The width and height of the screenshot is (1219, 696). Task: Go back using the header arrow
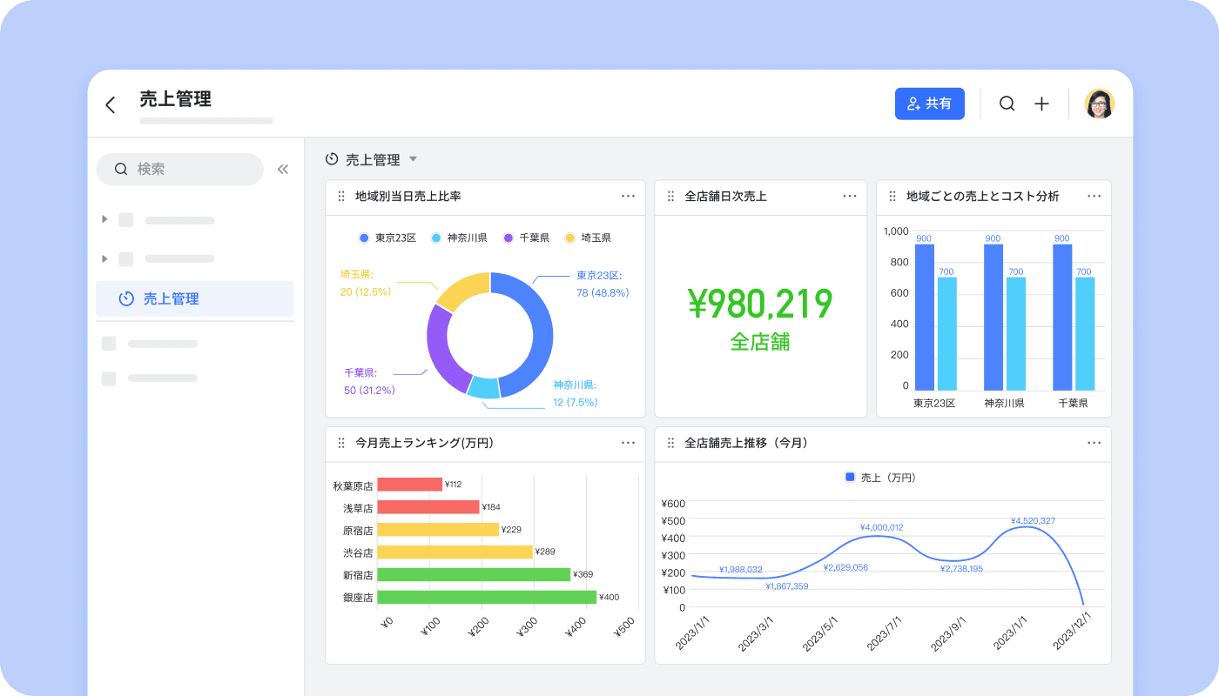111,105
